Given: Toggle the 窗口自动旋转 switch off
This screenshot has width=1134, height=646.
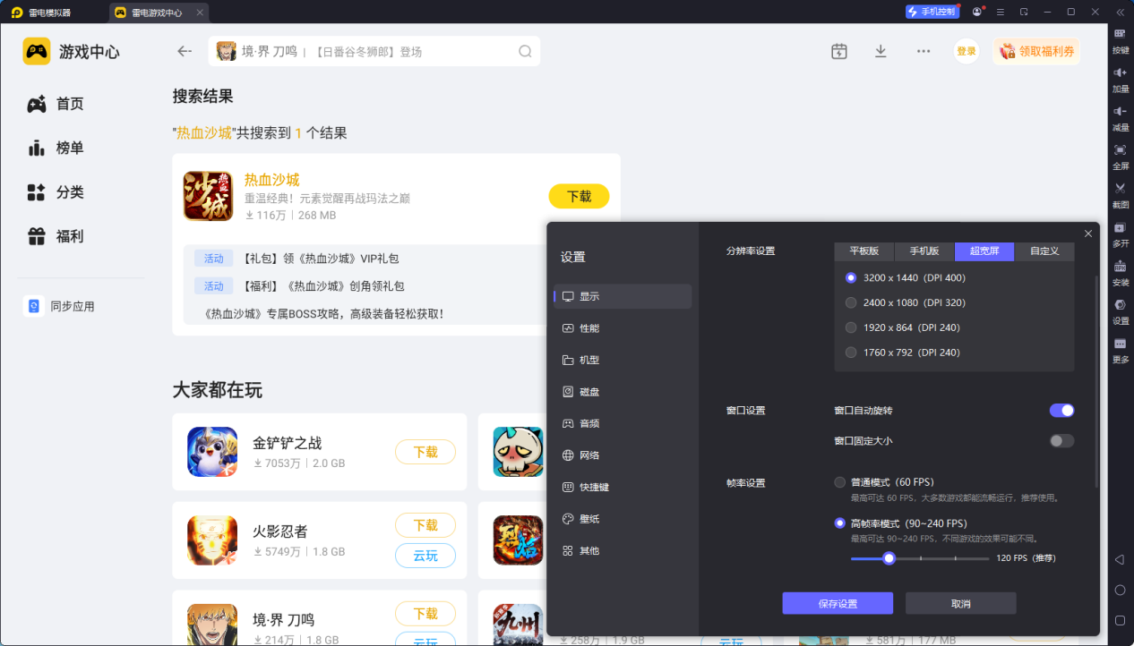Looking at the screenshot, I should (x=1061, y=411).
